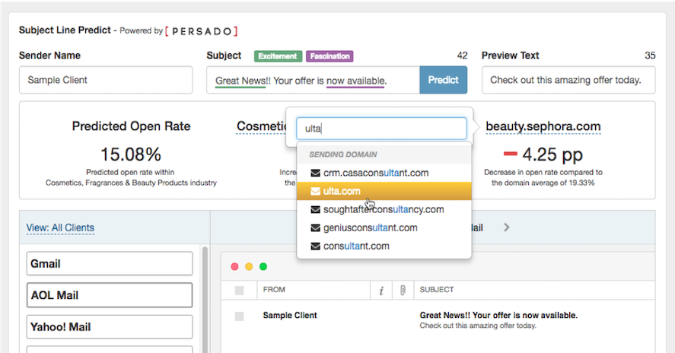Click the Persado logo
This screenshot has width=675, height=353.
pos(202,31)
